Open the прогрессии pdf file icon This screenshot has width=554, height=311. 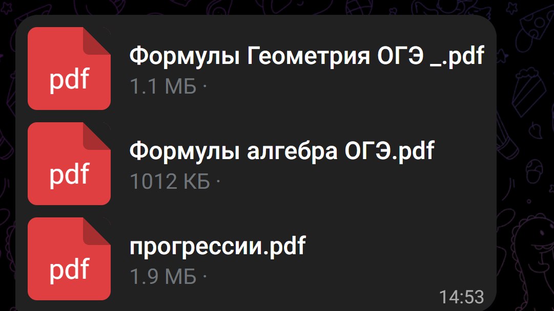tap(69, 259)
